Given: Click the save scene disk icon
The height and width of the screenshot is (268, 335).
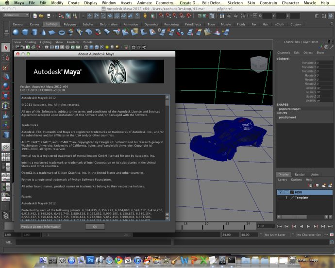Looking at the screenshot, I should tap(49, 16).
